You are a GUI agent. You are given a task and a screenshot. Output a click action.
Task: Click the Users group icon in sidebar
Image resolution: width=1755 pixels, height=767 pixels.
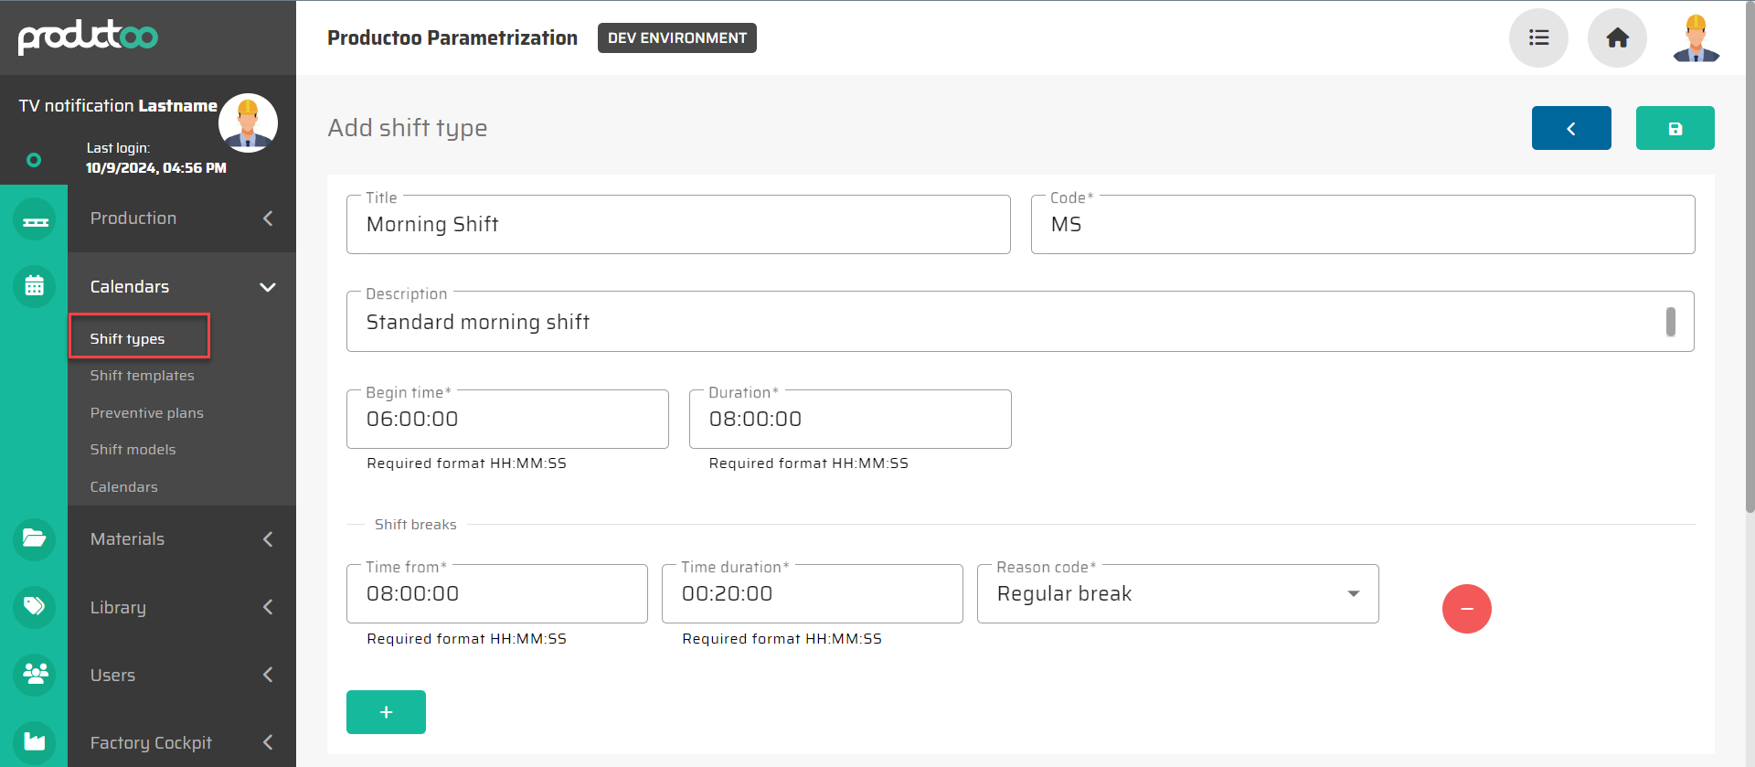(x=35, y=675)
